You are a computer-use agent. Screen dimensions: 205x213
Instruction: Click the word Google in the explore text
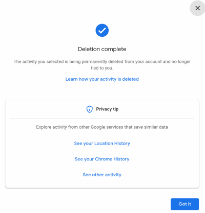click(x=100, y=127)
